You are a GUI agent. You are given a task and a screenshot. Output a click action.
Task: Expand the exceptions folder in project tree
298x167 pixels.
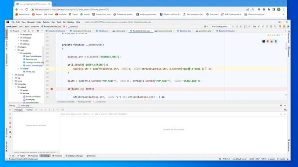(x=19, y=35)
